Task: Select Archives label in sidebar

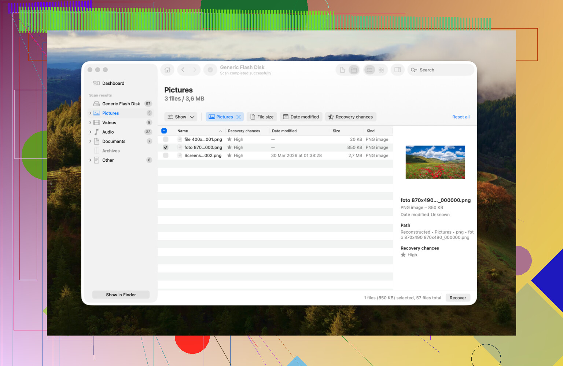Action: pos(111,151)
